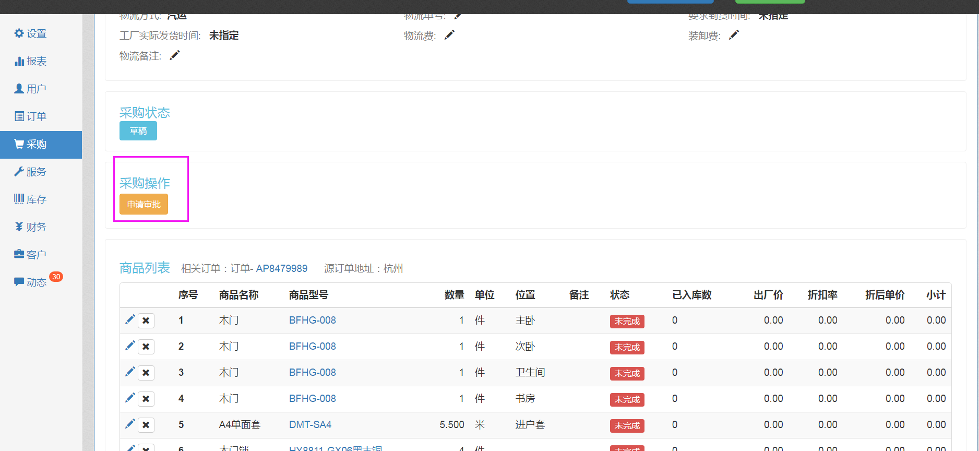This screenshot has height=451, width=979.
Task: Delete row 1 主卧 item
Action: coord(146,321)
